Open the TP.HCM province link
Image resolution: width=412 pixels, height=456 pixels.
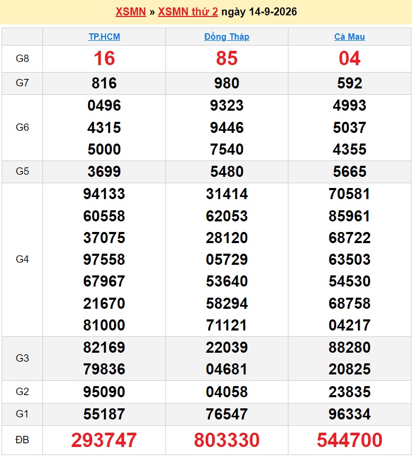(x=104, y=37)
